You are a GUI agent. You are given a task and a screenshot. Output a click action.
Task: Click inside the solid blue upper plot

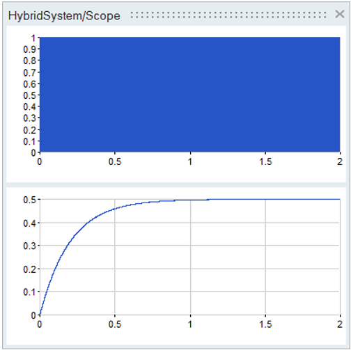coord(189,95)
